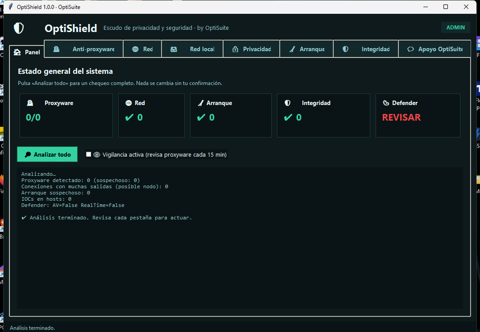This screenshot has width=480, height=332.
Task: Click the 'Analizando…' log line
Action: pyautogui.click(x=38, y=174)
